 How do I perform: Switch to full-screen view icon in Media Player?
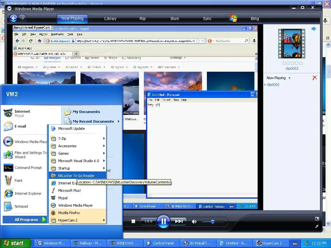(x=317, y=219)
